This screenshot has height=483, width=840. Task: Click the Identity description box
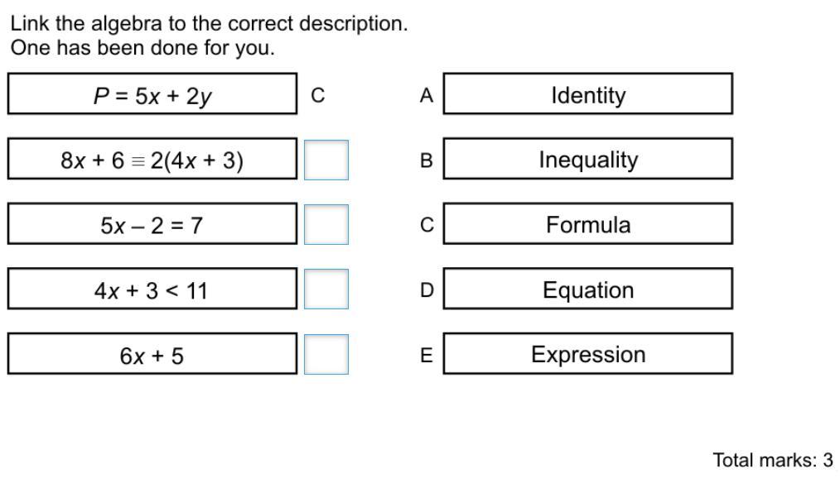point(587,94)
